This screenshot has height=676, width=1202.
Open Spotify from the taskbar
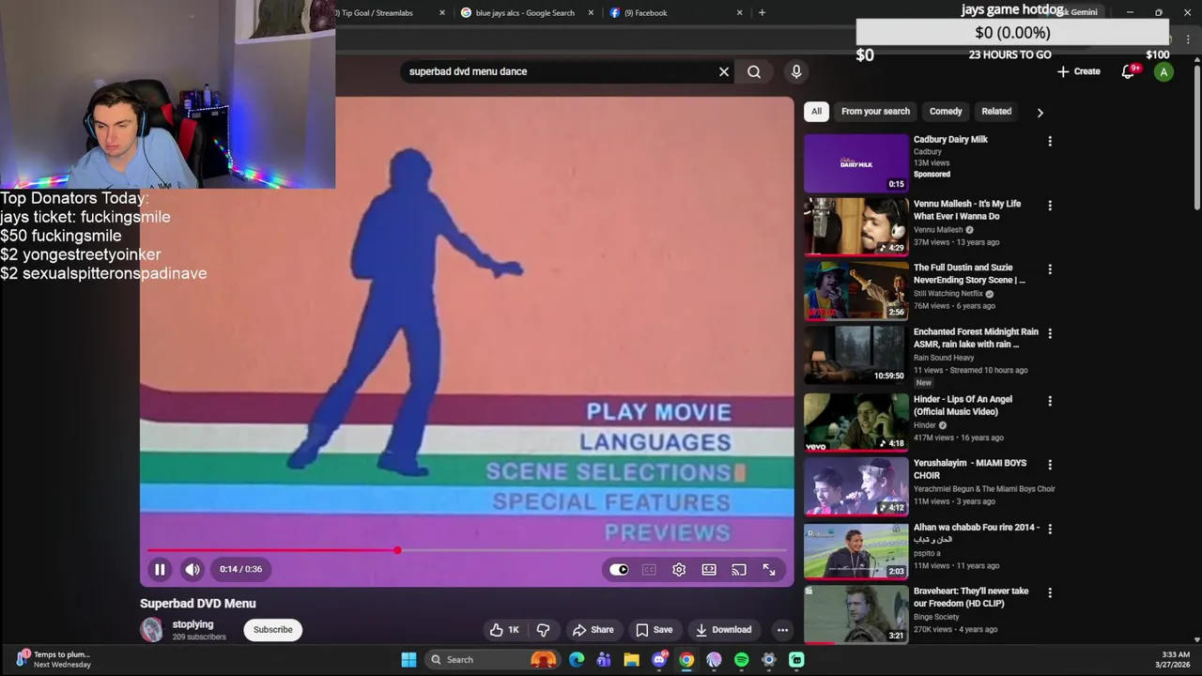tap(742, 660)
